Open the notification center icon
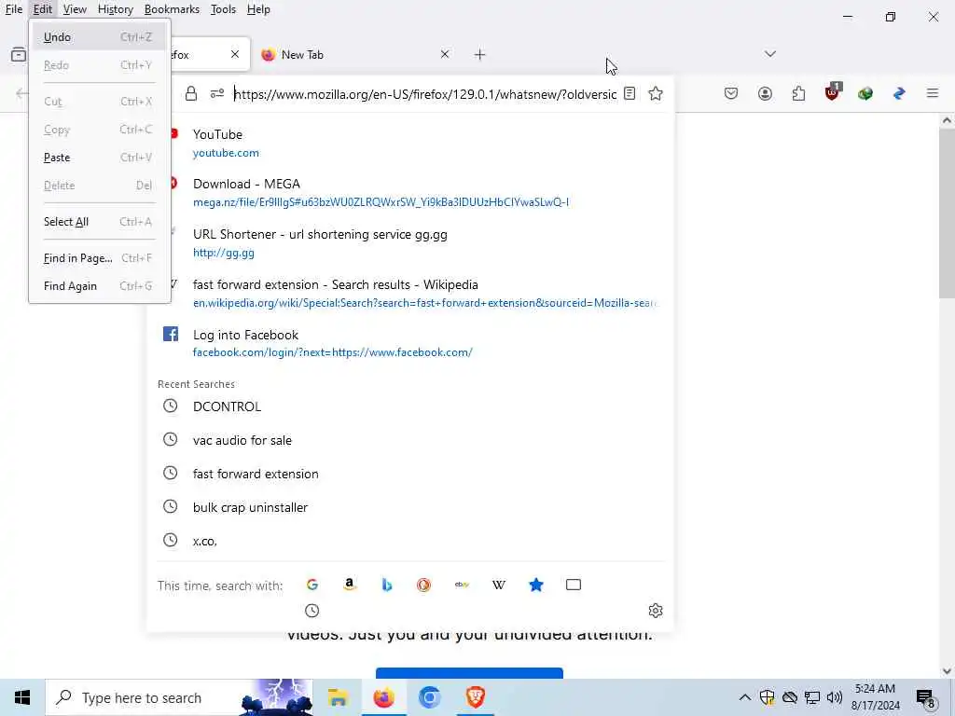The image size is (955, 716). (x=926, y=698)
